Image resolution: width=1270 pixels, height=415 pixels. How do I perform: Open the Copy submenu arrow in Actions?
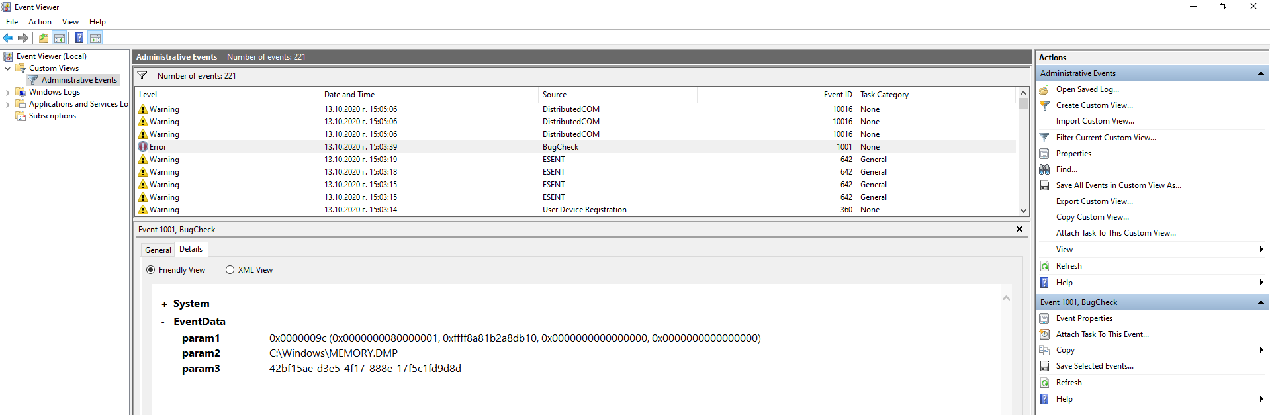(1261, 350)
